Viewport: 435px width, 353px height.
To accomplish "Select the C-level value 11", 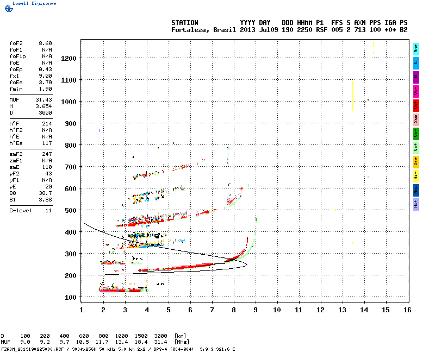I will click(48, 211).
